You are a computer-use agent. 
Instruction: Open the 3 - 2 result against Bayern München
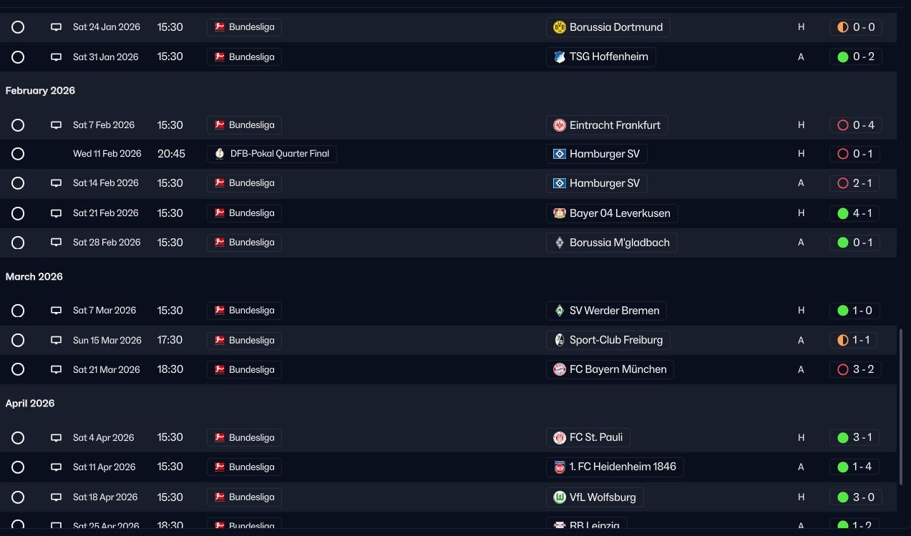click(x=855, y=369)
